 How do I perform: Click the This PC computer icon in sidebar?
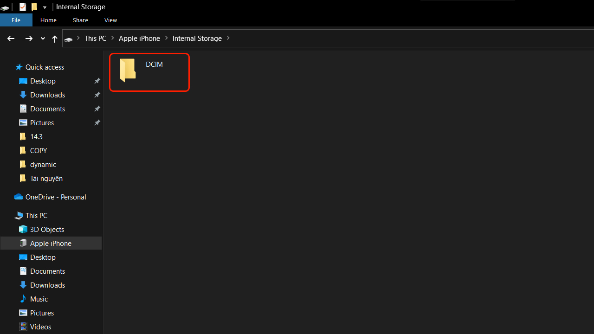click(19, 216)
